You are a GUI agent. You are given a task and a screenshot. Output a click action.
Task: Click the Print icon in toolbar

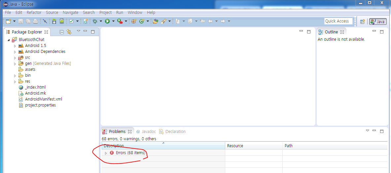point(35,22)
